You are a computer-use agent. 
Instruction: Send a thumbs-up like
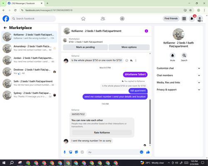pyautogui.click(x=148, y=152)
